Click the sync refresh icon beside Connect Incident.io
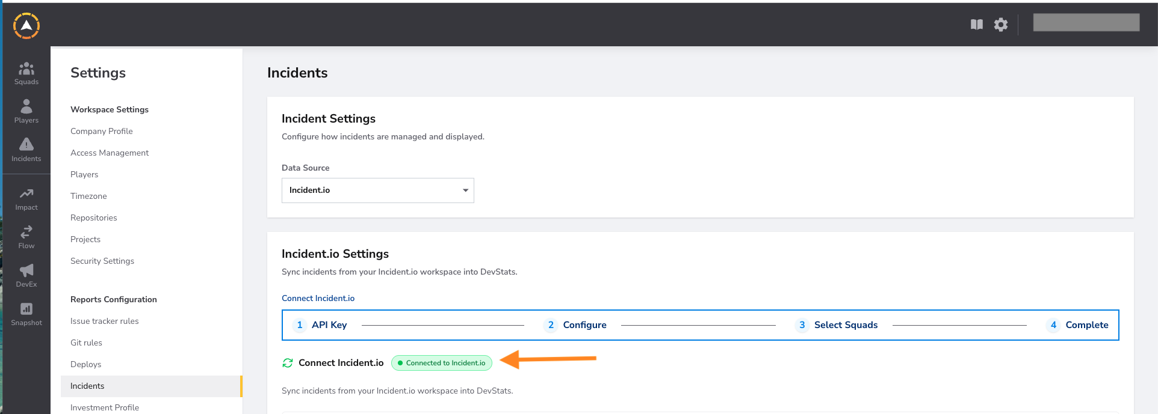1158x414 pixels. (288, 363)
